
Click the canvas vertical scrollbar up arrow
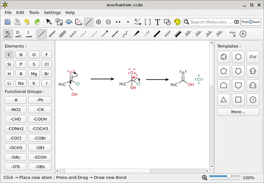coord(212,43)
